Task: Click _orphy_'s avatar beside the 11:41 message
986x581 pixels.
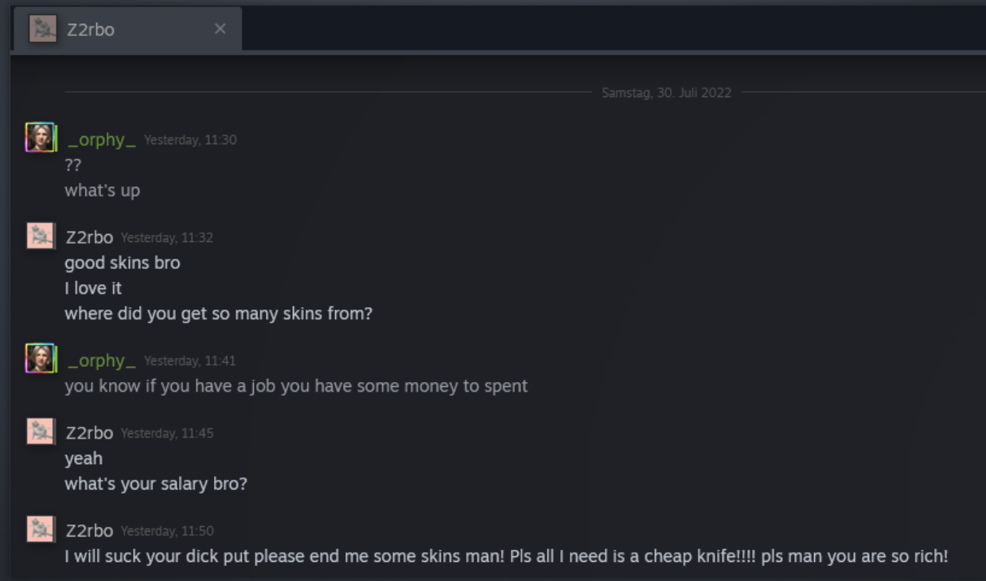Action: click(40, 358)
